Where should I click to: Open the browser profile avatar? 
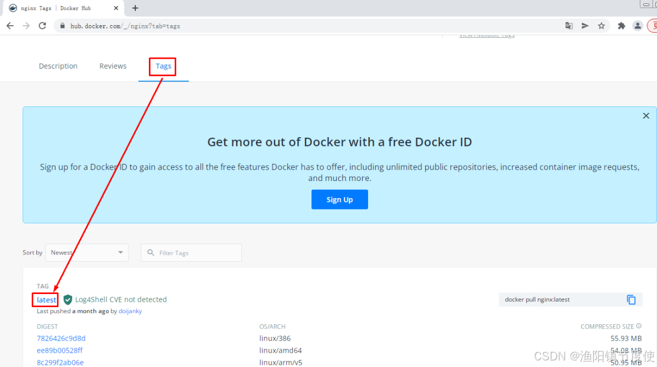click(x=637, y=26)
